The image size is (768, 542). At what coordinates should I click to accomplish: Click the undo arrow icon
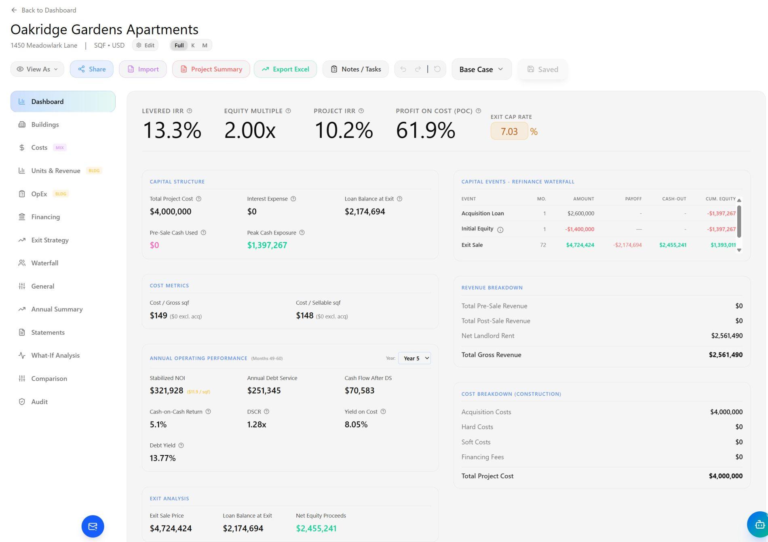403,69
